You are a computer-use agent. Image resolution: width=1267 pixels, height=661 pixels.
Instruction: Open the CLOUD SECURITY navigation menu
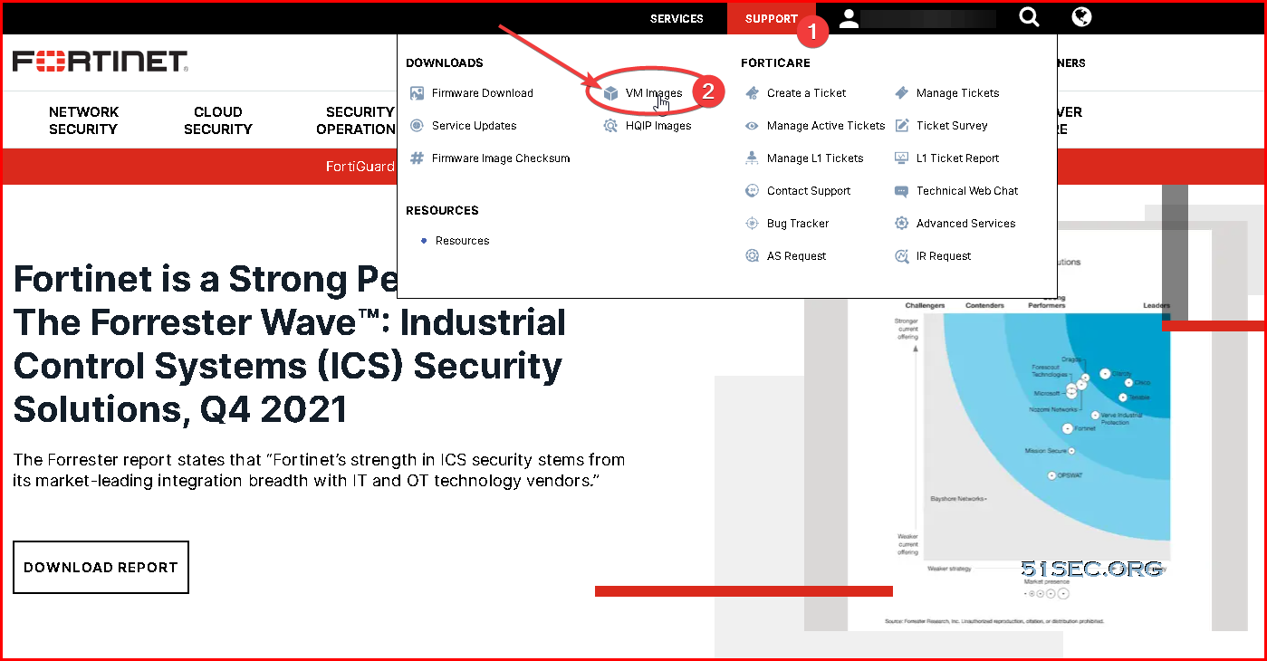pos(218,120)
